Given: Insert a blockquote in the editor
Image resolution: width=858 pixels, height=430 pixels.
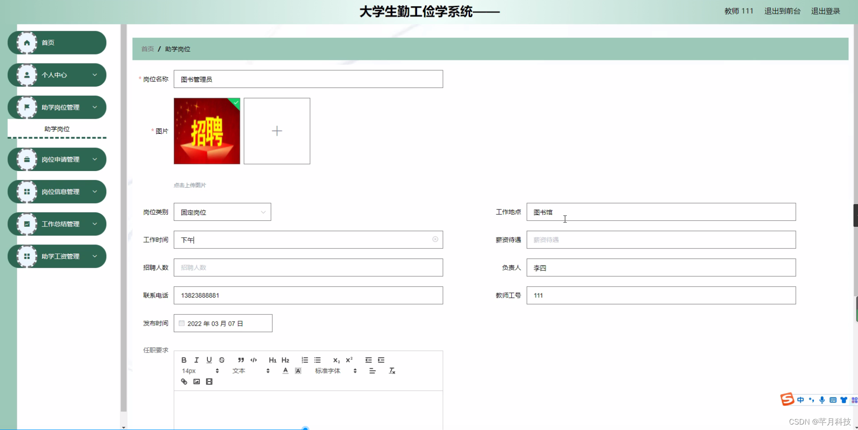Looking at the screenshot, I should point(240,360).
